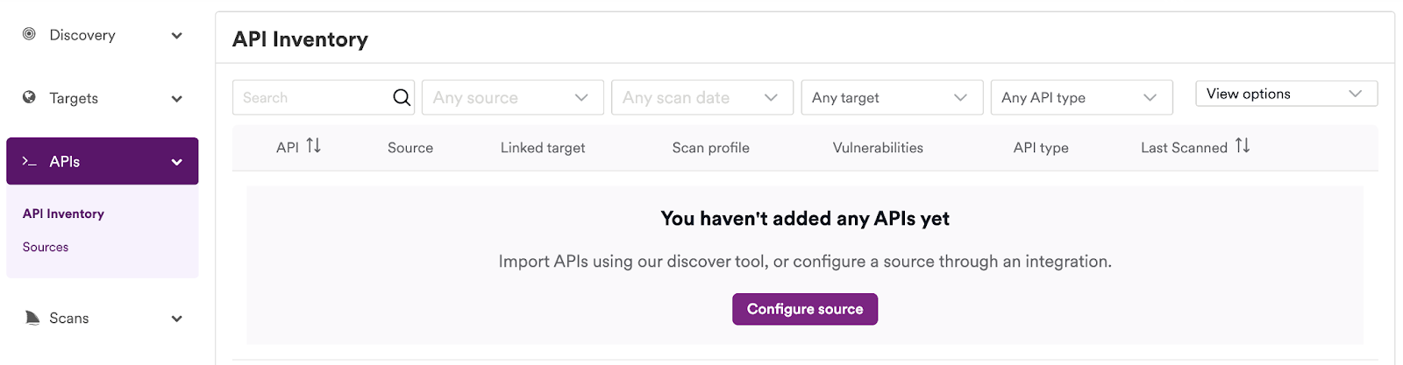Expand the Discovery sidebar section

click(x=177, y=35)
